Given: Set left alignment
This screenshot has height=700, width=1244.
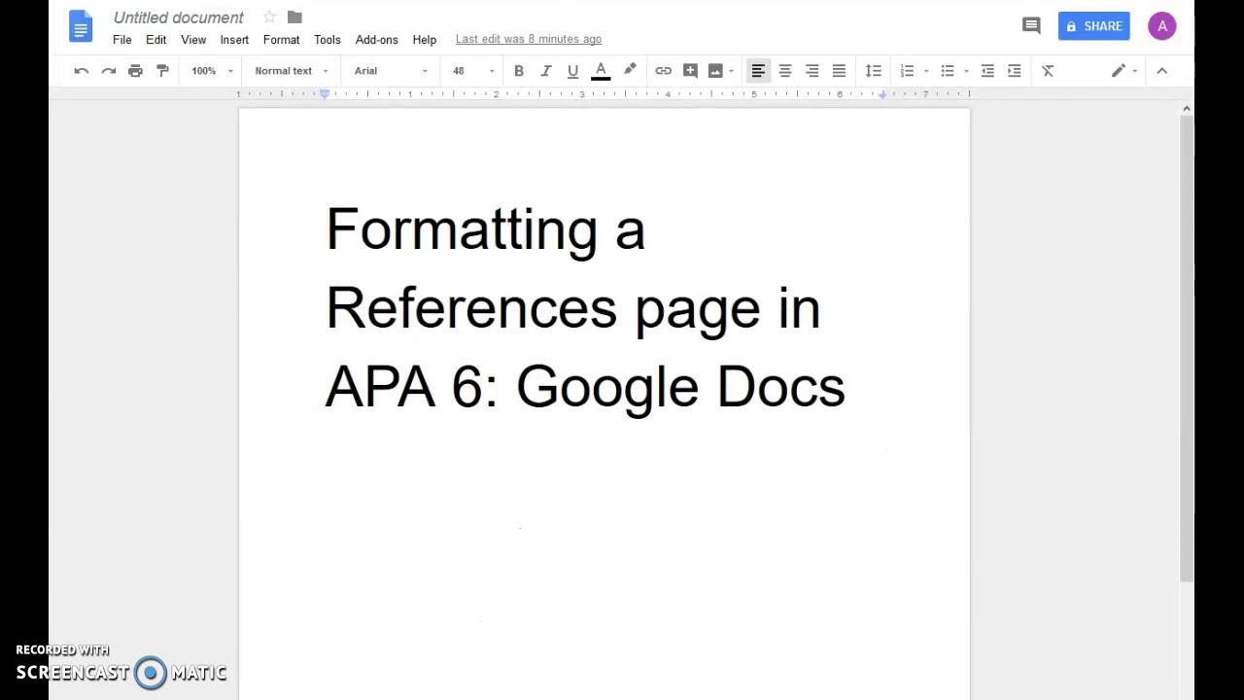Looking at the screenshot, I should tap(758, 71).
